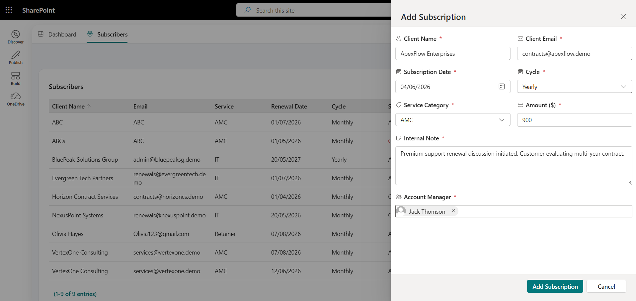Sort by the Cycle column header
Screen dimensions: 636x301
(339, 106)
